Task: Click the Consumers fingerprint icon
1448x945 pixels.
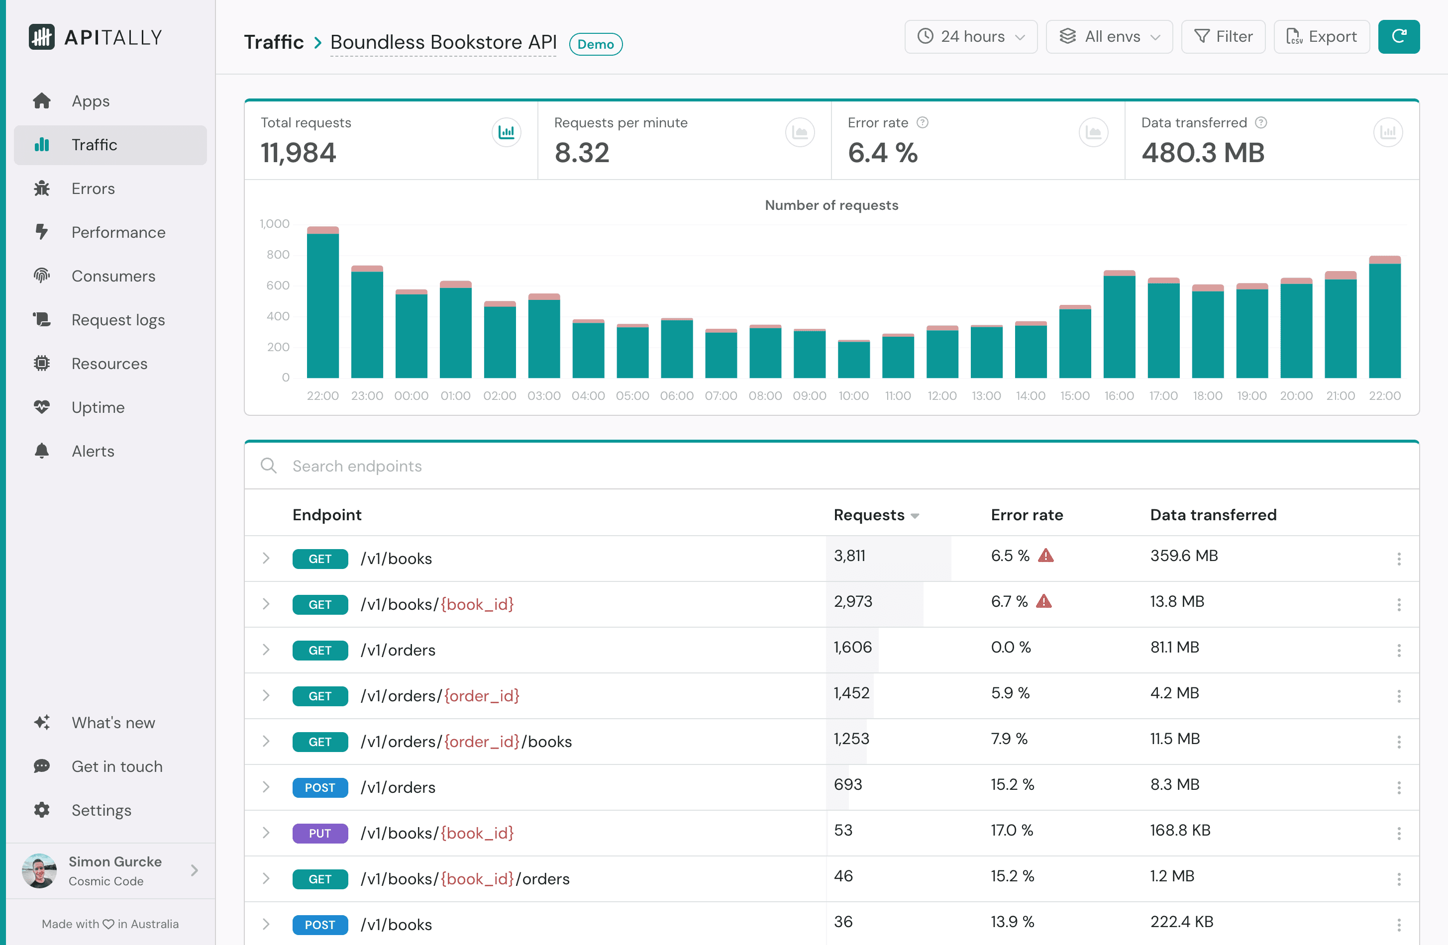Action: point(42,276)
